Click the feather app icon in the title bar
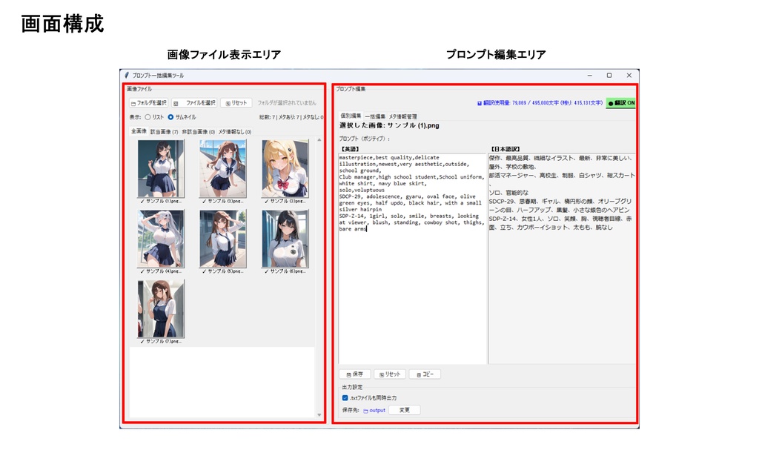The image size is (759, 450). click(x=126, y=75)
